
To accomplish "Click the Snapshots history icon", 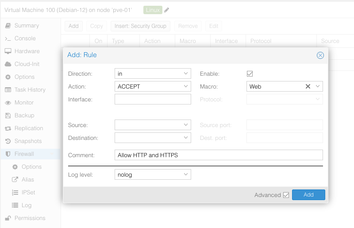I will pos(8,141).
